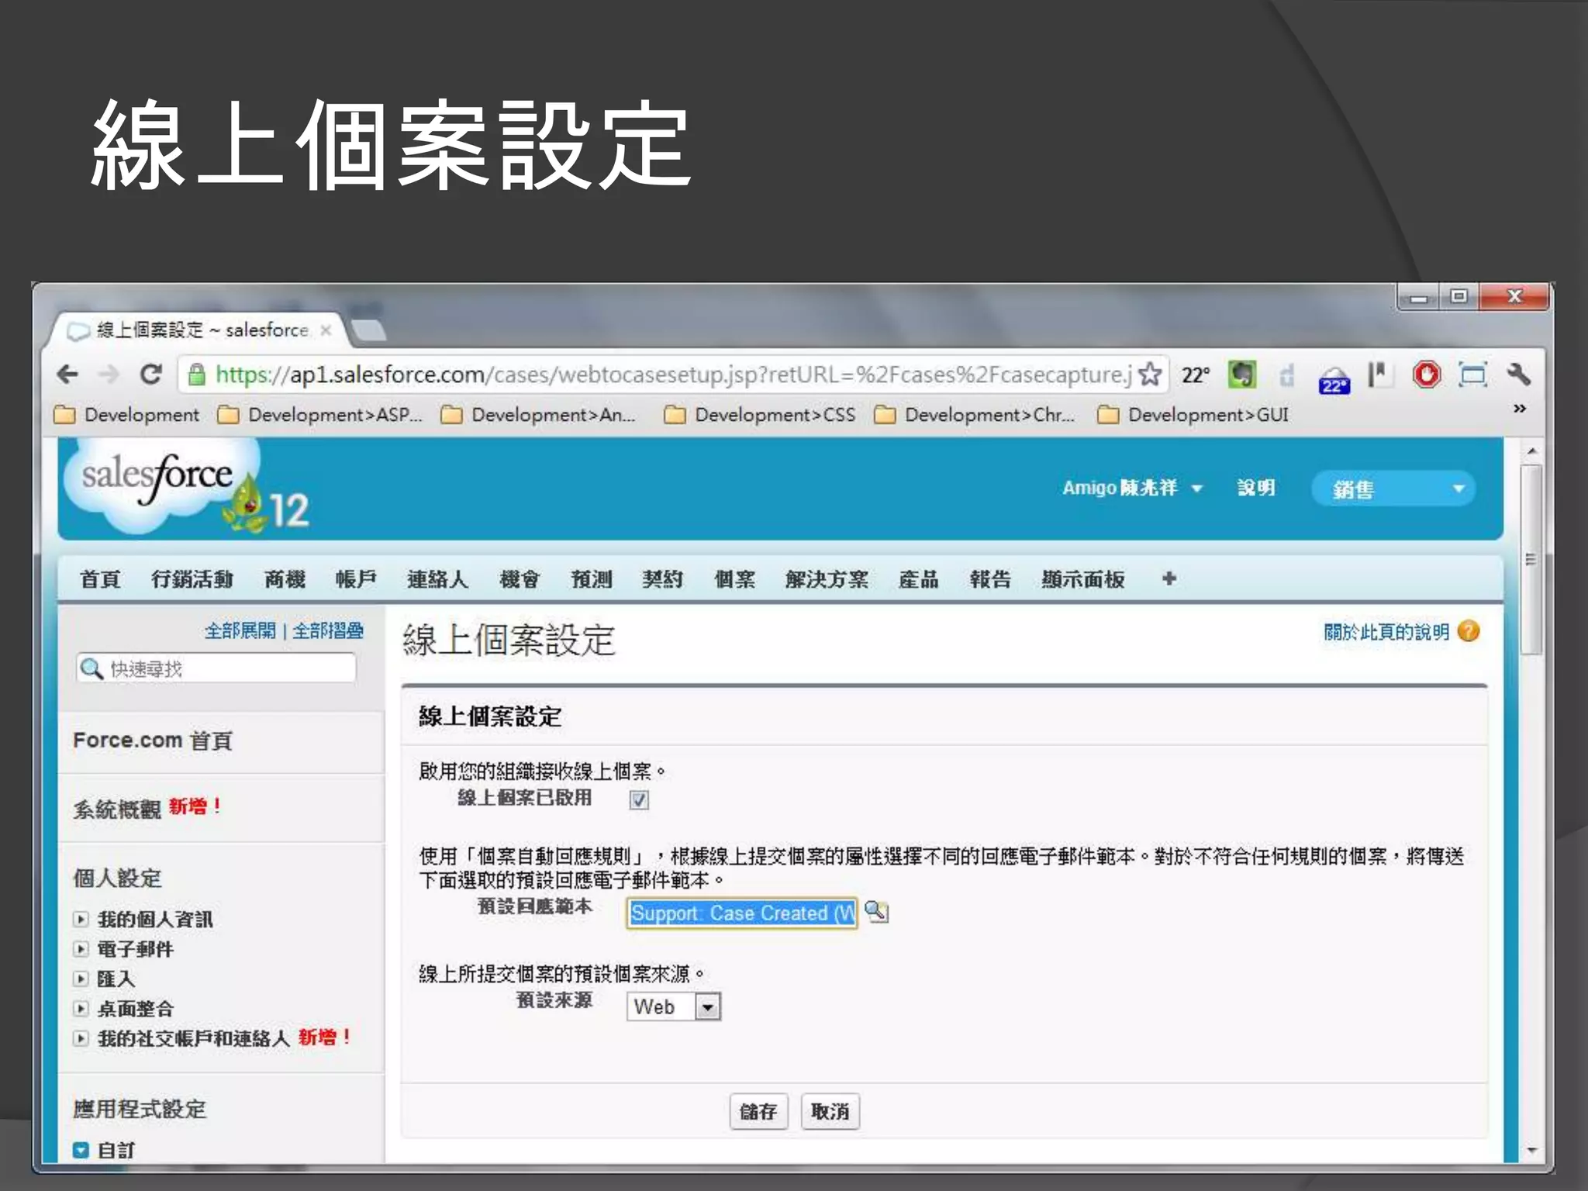Viewport: 1588px width, 1191px height.
Task: Click the faded 'd' extension icon
Action: [x=1287, y=375]
